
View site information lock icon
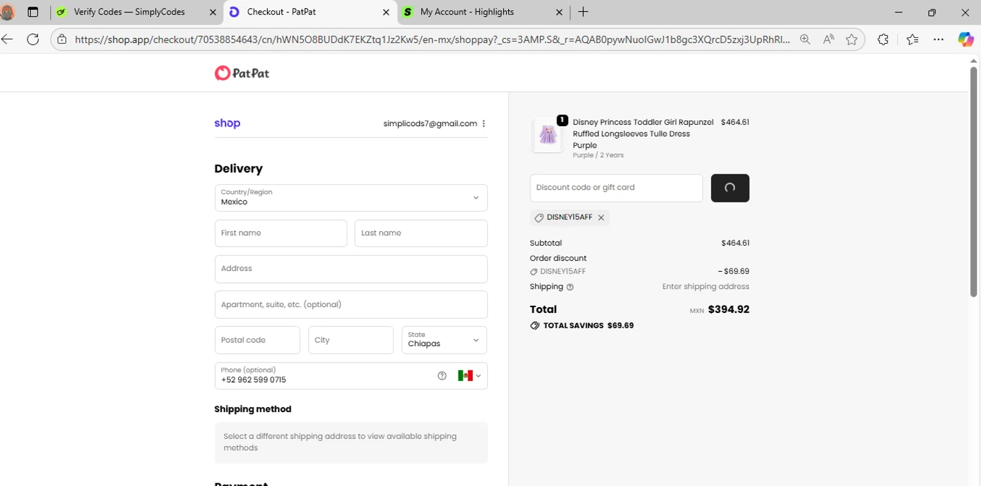coord(62,39)
